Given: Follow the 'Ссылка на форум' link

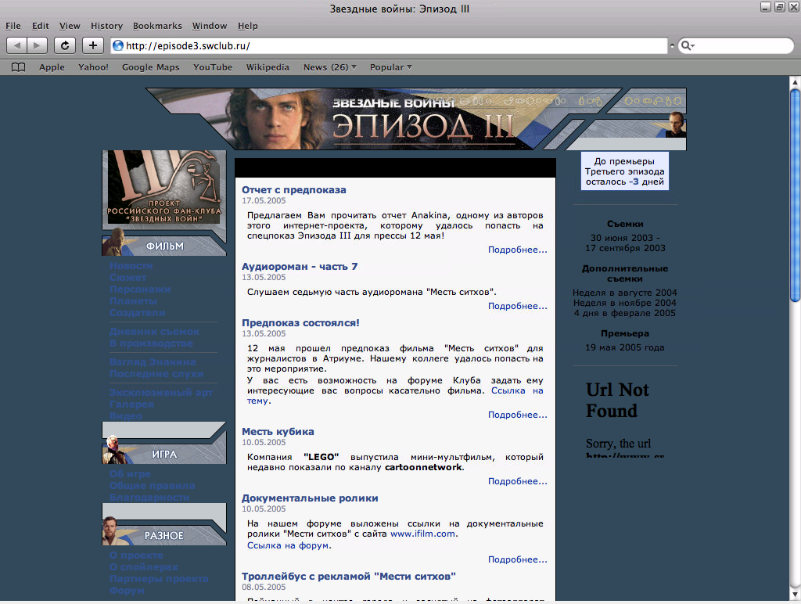Looking at the screenshot, I should 288,545.
